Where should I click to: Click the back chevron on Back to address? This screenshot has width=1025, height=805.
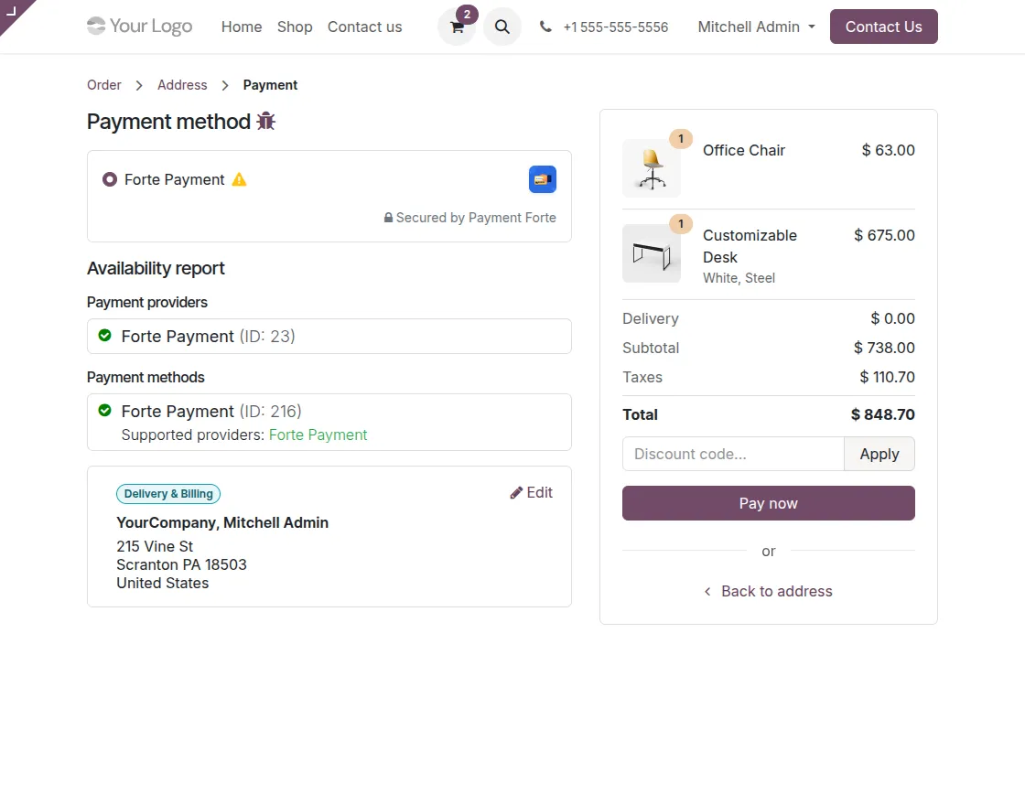[706, 591]
